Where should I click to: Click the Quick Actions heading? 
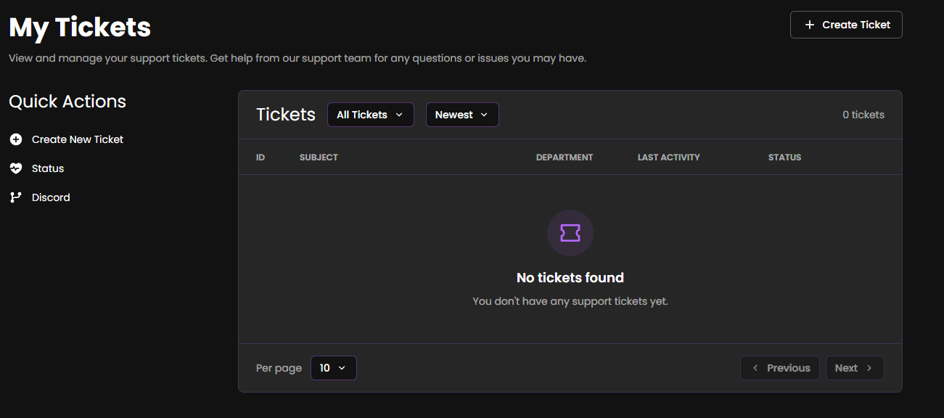(x=67, y=102)
